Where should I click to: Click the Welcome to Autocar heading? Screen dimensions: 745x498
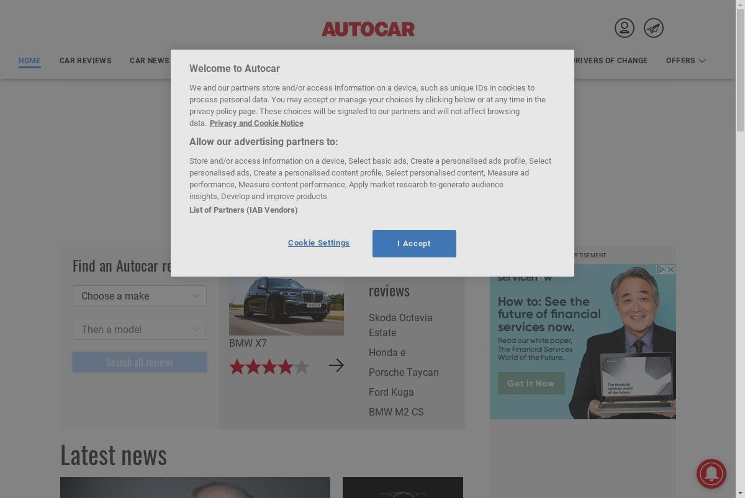point(235,69)
